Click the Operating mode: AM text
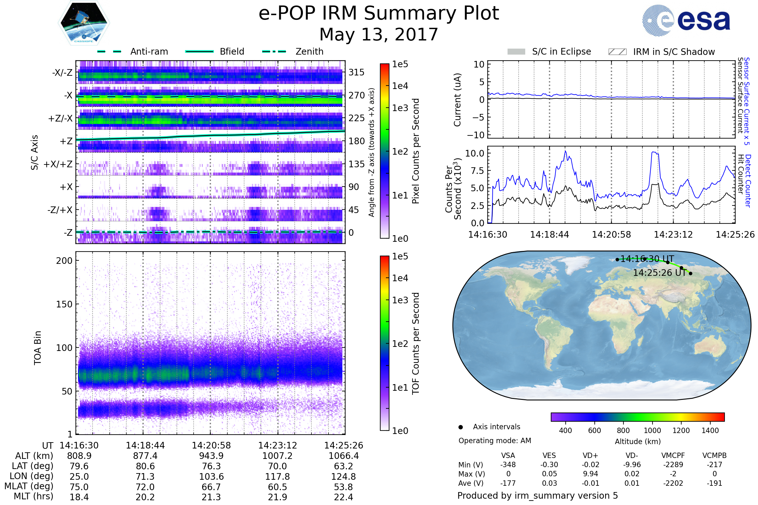Screen dimensions: 758x505 click(495, 441)
